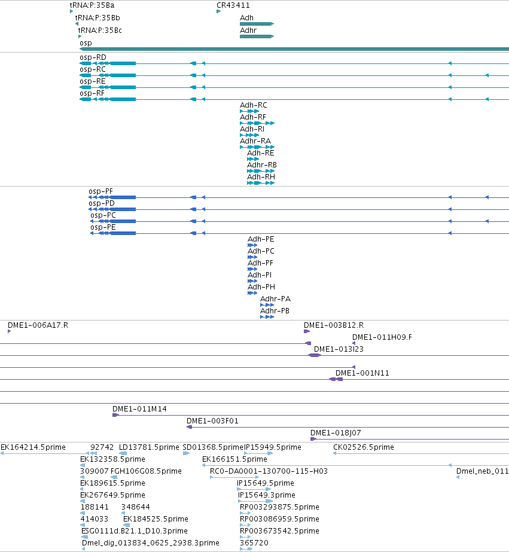The image size is (509, 552).
Task: Click the Adh gene bar
Action: tap(257, 24)
